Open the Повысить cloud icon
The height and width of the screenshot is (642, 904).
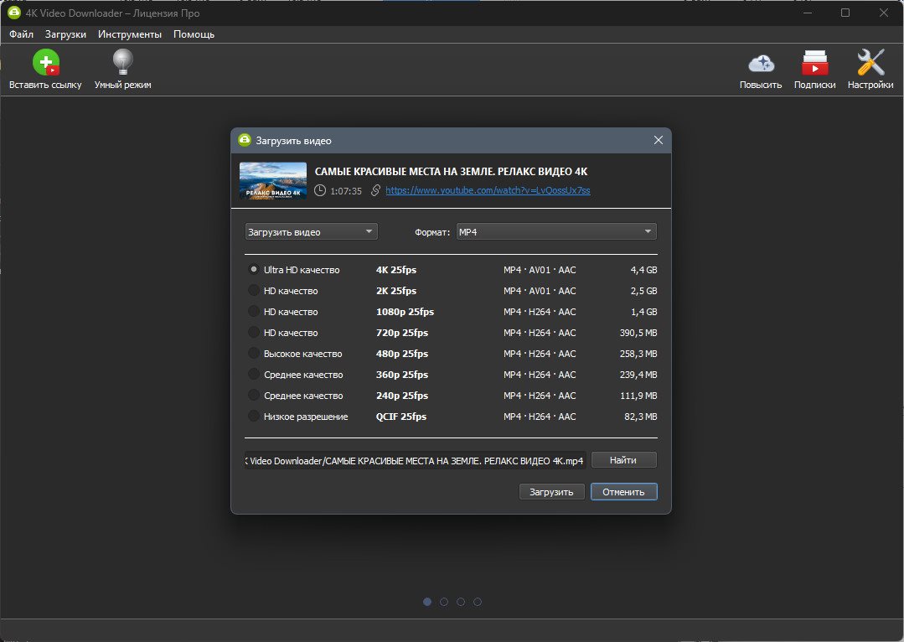[761, 64]
